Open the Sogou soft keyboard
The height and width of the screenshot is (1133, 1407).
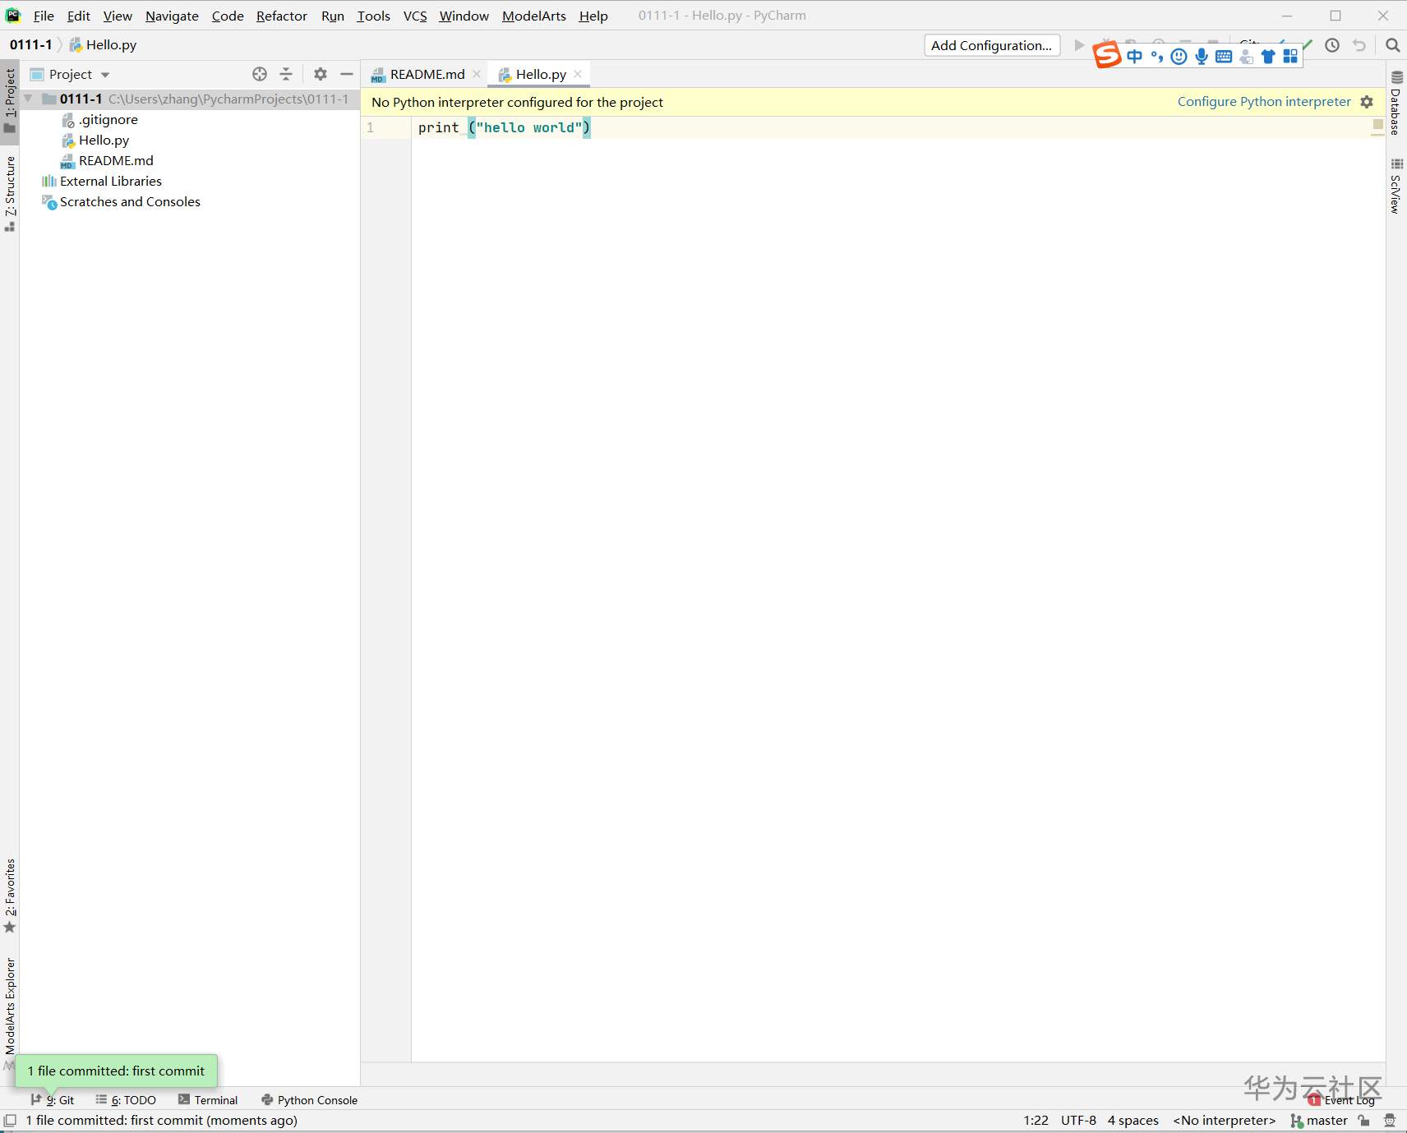pos(1224,56)
